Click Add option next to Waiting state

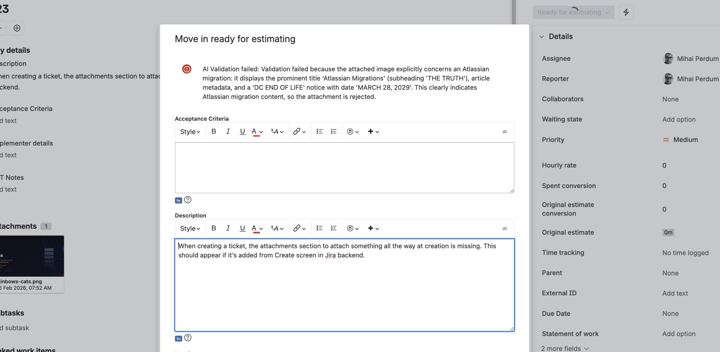(x=679, y=119)
